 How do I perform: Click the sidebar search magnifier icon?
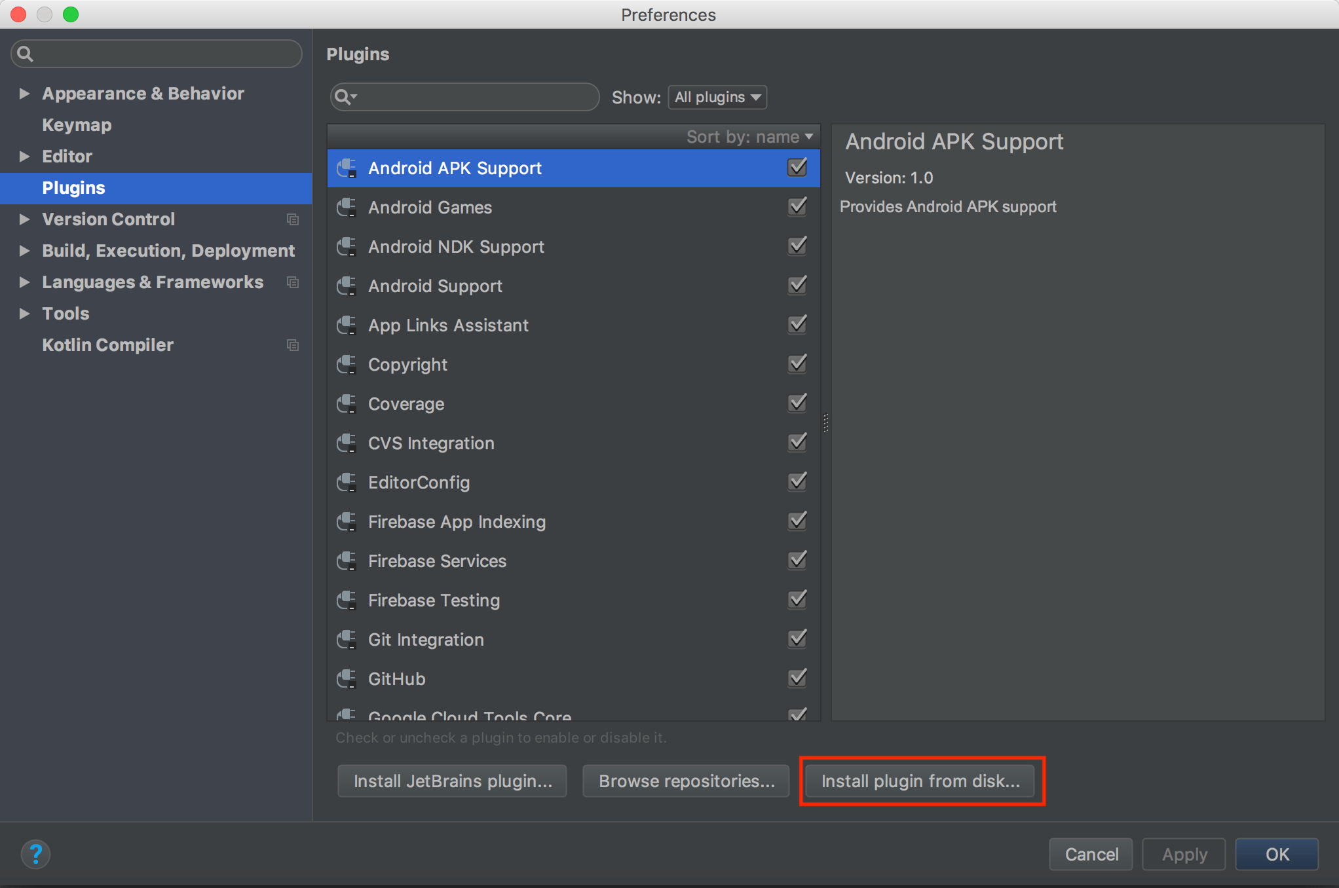pos(25,54)
